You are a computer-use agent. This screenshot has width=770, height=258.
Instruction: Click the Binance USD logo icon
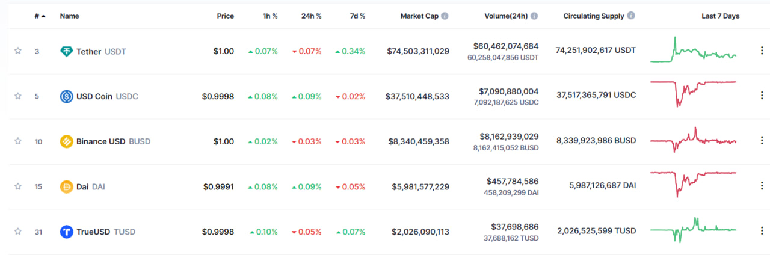(x=67, y=141)
